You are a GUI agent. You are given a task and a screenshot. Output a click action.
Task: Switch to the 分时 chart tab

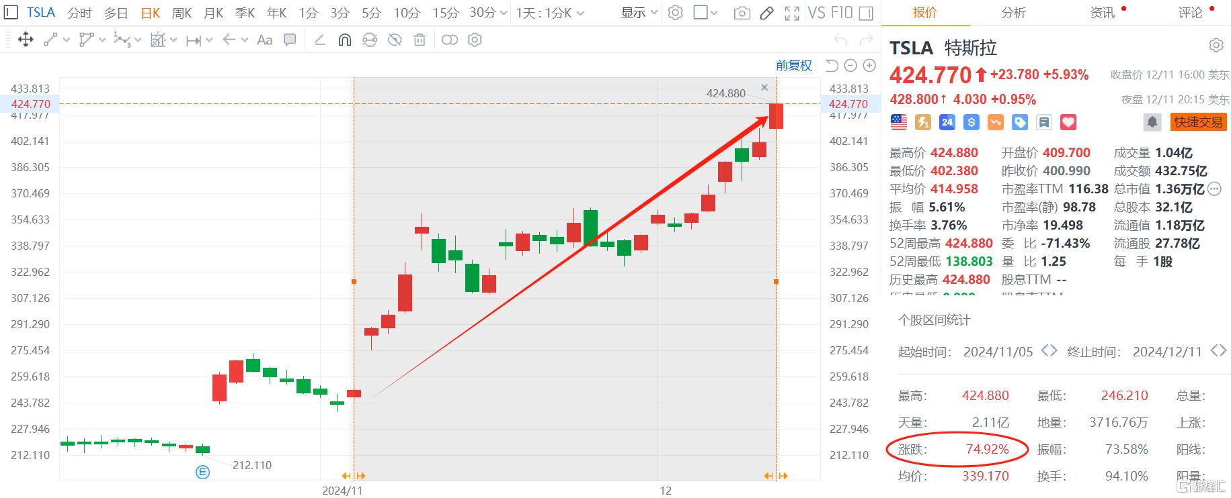(x=79, y=13)
